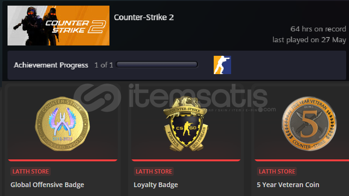The image size is (349, 196).
Task: Click LATTH STORE tag under Loyalty Badge
Action: pyautogui.click(x=154, y=171)
